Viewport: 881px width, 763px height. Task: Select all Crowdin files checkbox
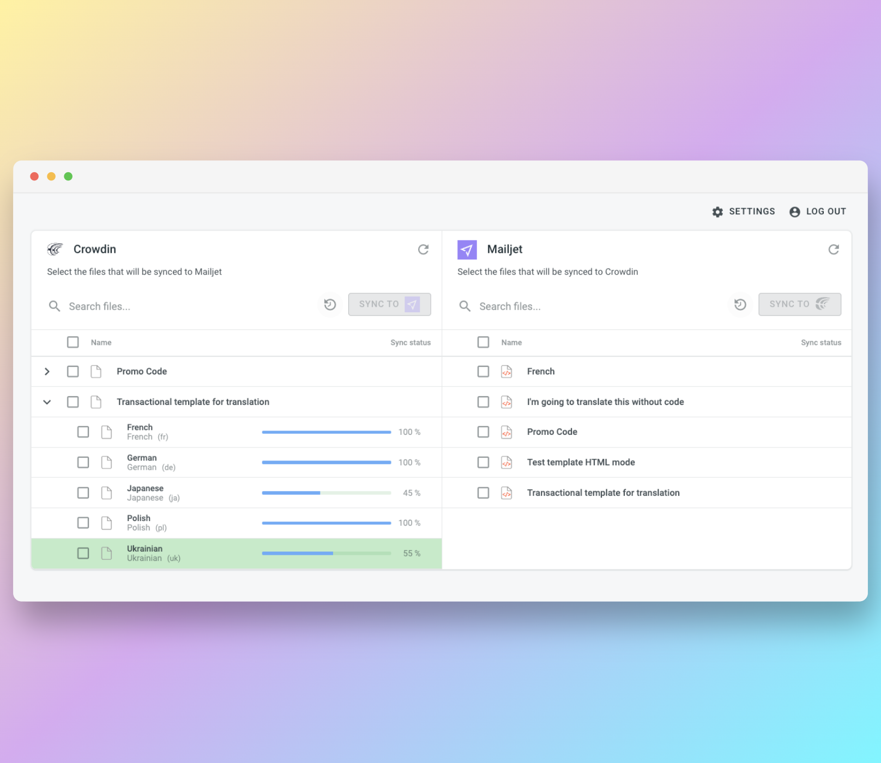pyautogui.click(x=73, y=342)
